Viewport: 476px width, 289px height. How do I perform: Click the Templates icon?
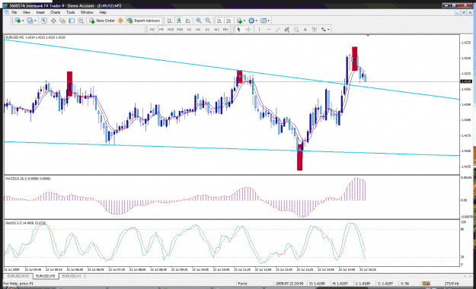coord(264,21)
